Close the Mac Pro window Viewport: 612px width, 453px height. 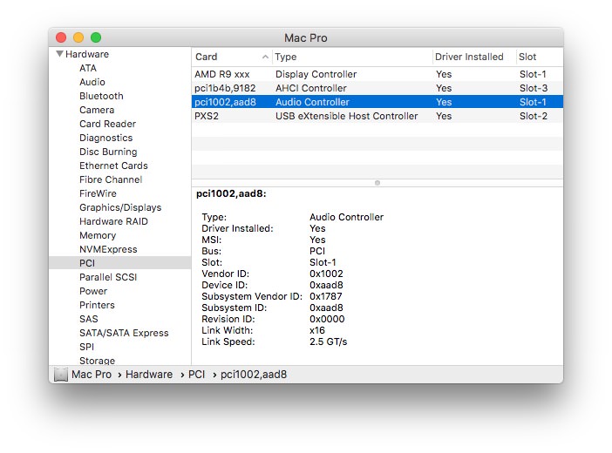coord(61,37)
